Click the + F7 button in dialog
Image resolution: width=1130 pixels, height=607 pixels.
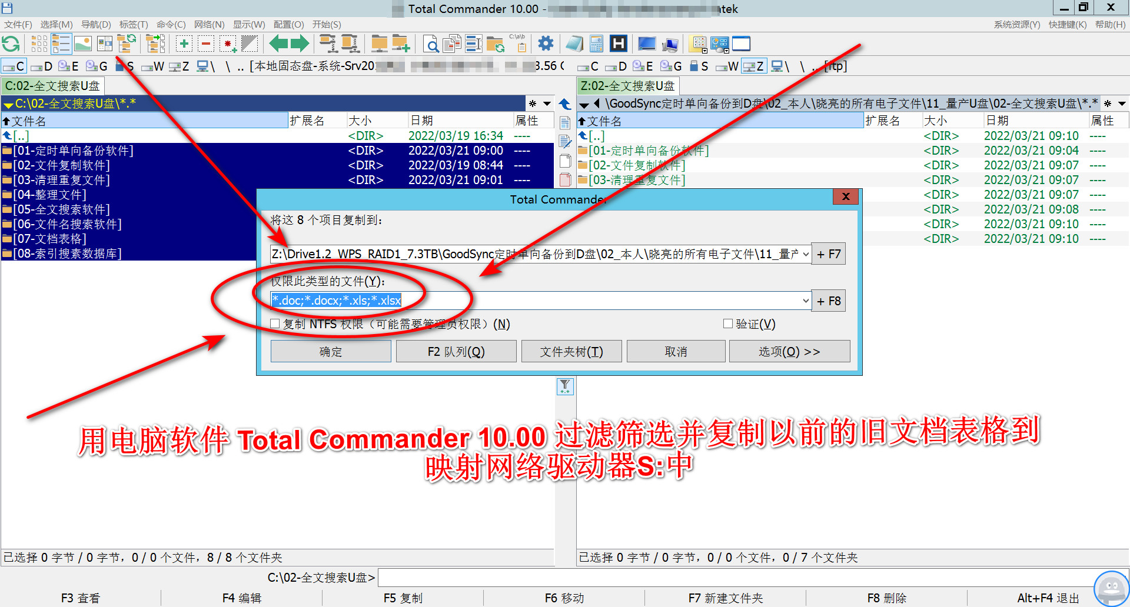click(829, 254)
